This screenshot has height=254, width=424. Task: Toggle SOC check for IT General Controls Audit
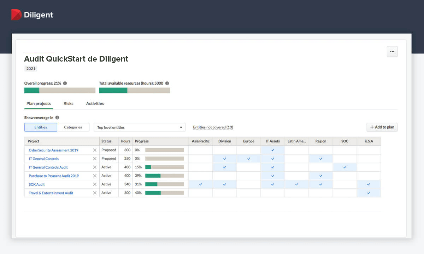345,167
